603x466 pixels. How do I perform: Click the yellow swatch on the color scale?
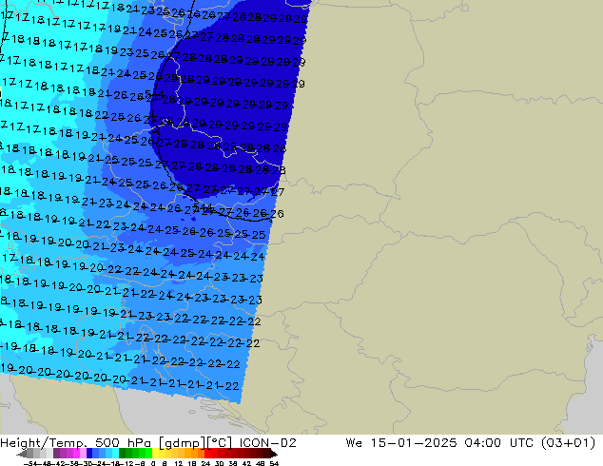[x=155, y=454]
